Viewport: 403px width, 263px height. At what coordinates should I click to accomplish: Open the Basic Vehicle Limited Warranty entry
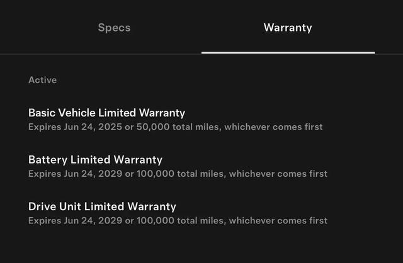point(106,113)
